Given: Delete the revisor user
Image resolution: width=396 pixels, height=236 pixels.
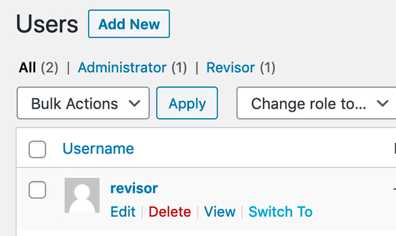Looking at the screenshot, I should tap(170, 212).
